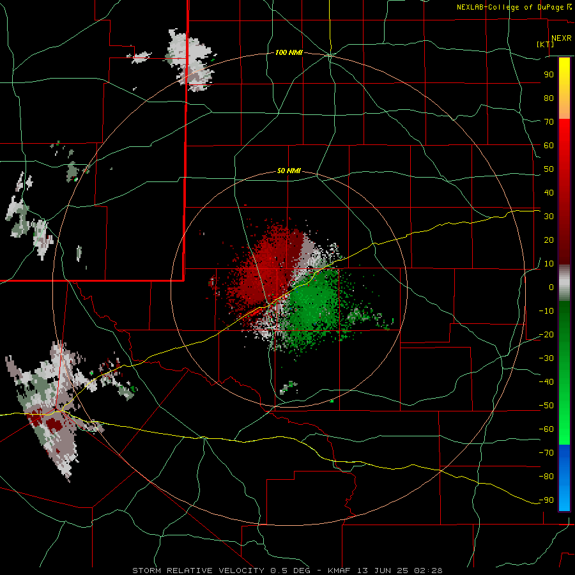This screenshot has width=575, height=575.
Task: Click the 50 NMI range ring label
Action: click(289, 171)
